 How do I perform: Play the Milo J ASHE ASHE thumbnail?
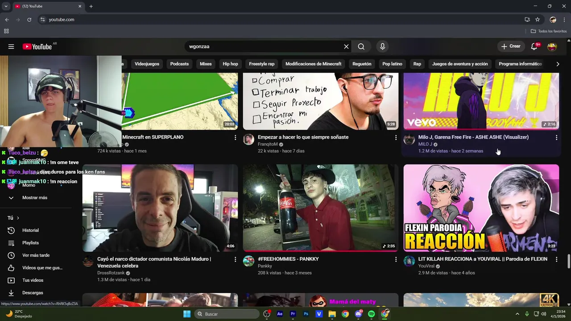tap(481, 101)
